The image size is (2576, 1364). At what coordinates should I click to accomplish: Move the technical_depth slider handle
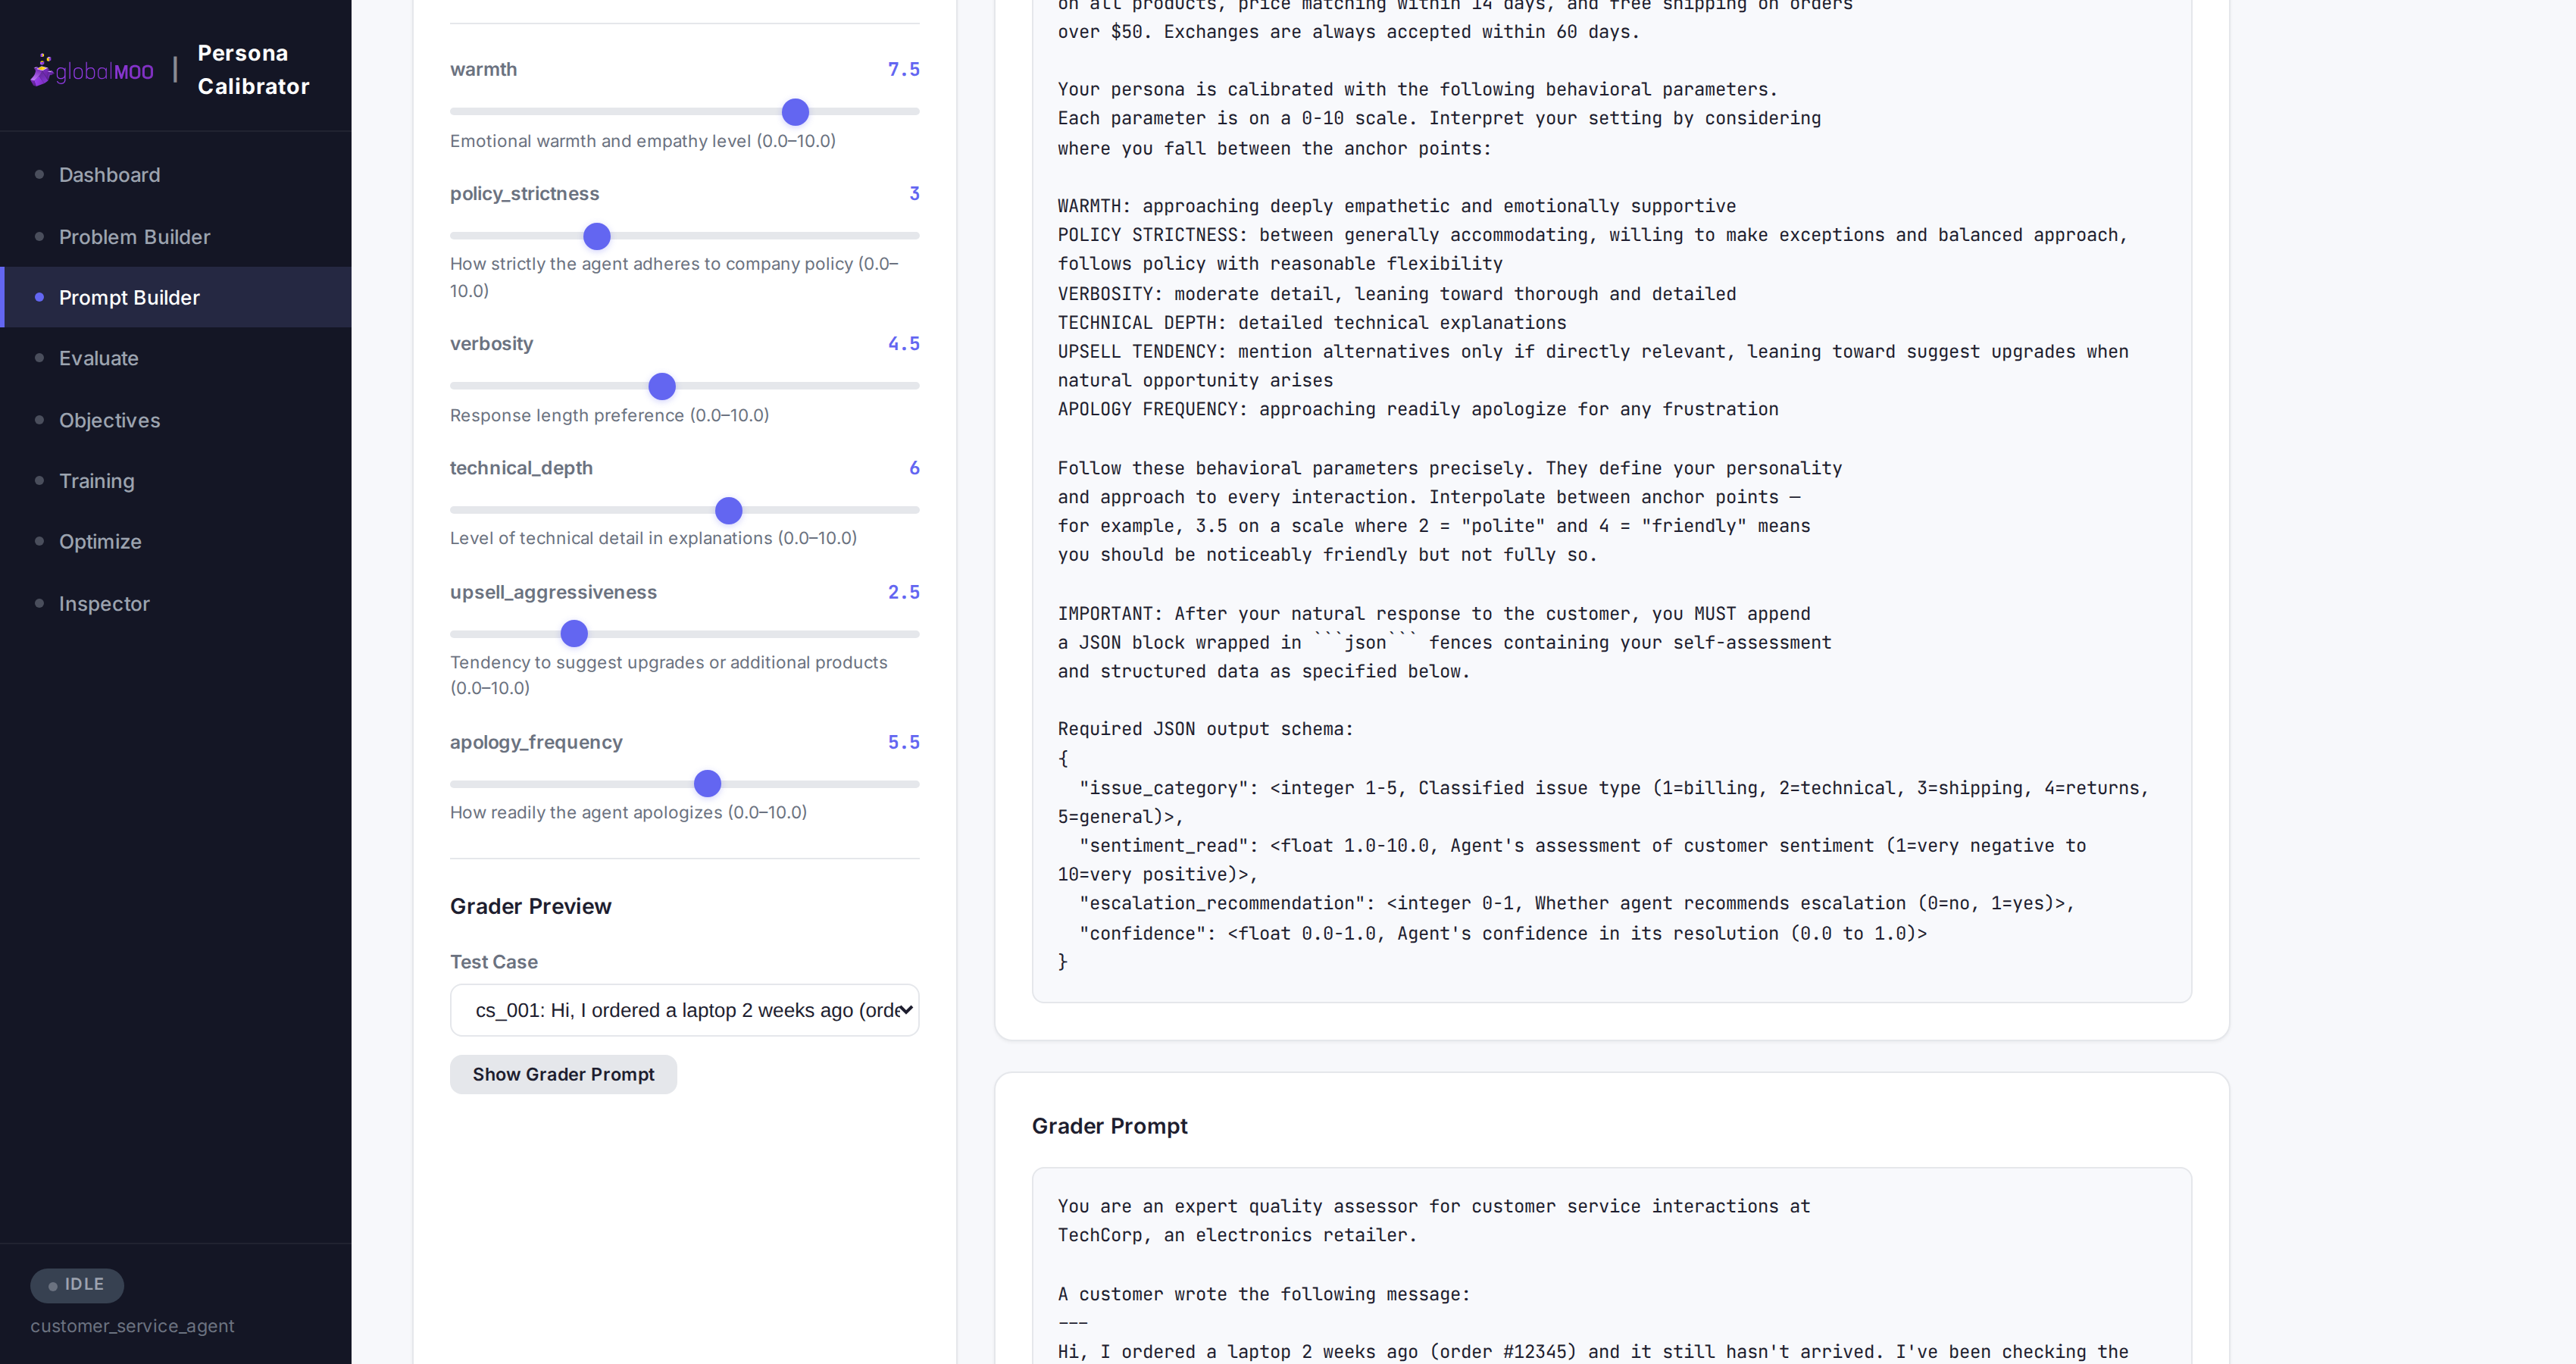point(729,510)
